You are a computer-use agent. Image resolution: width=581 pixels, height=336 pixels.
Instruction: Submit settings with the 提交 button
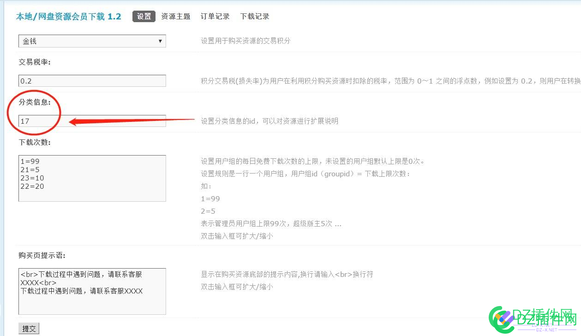(x=29, y=329)
